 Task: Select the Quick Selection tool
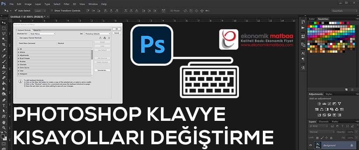click(x=4, y=39)
